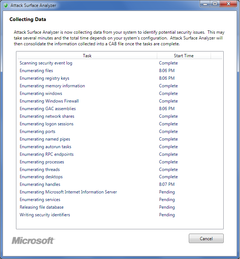
Task: Click Complete status for Enumerating desktops
Action: [x=168, y=177]
